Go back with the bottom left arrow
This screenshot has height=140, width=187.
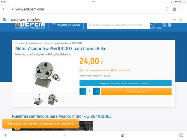tap(6, 135)
